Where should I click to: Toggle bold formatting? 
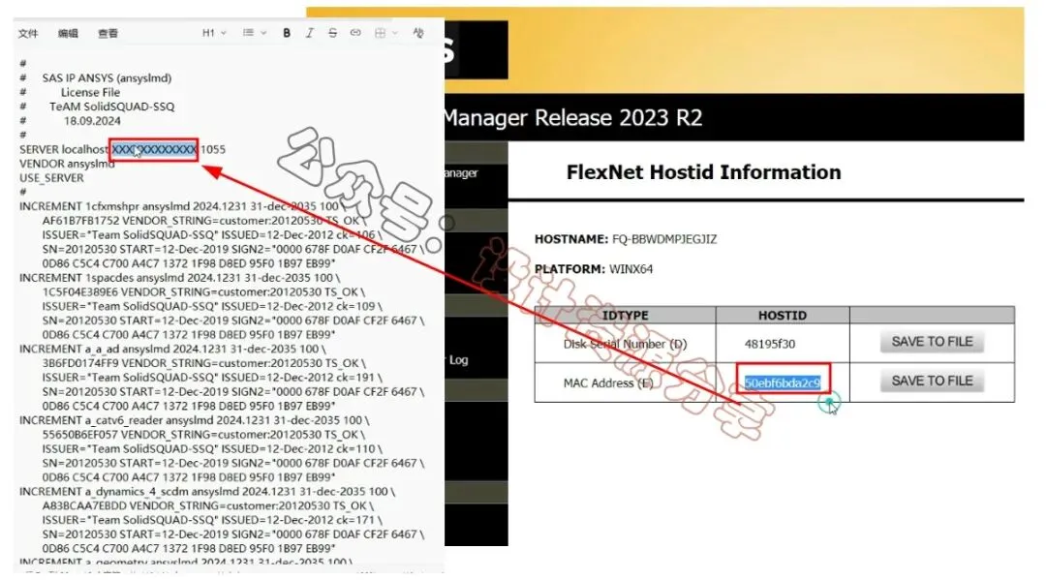point(287,33)
